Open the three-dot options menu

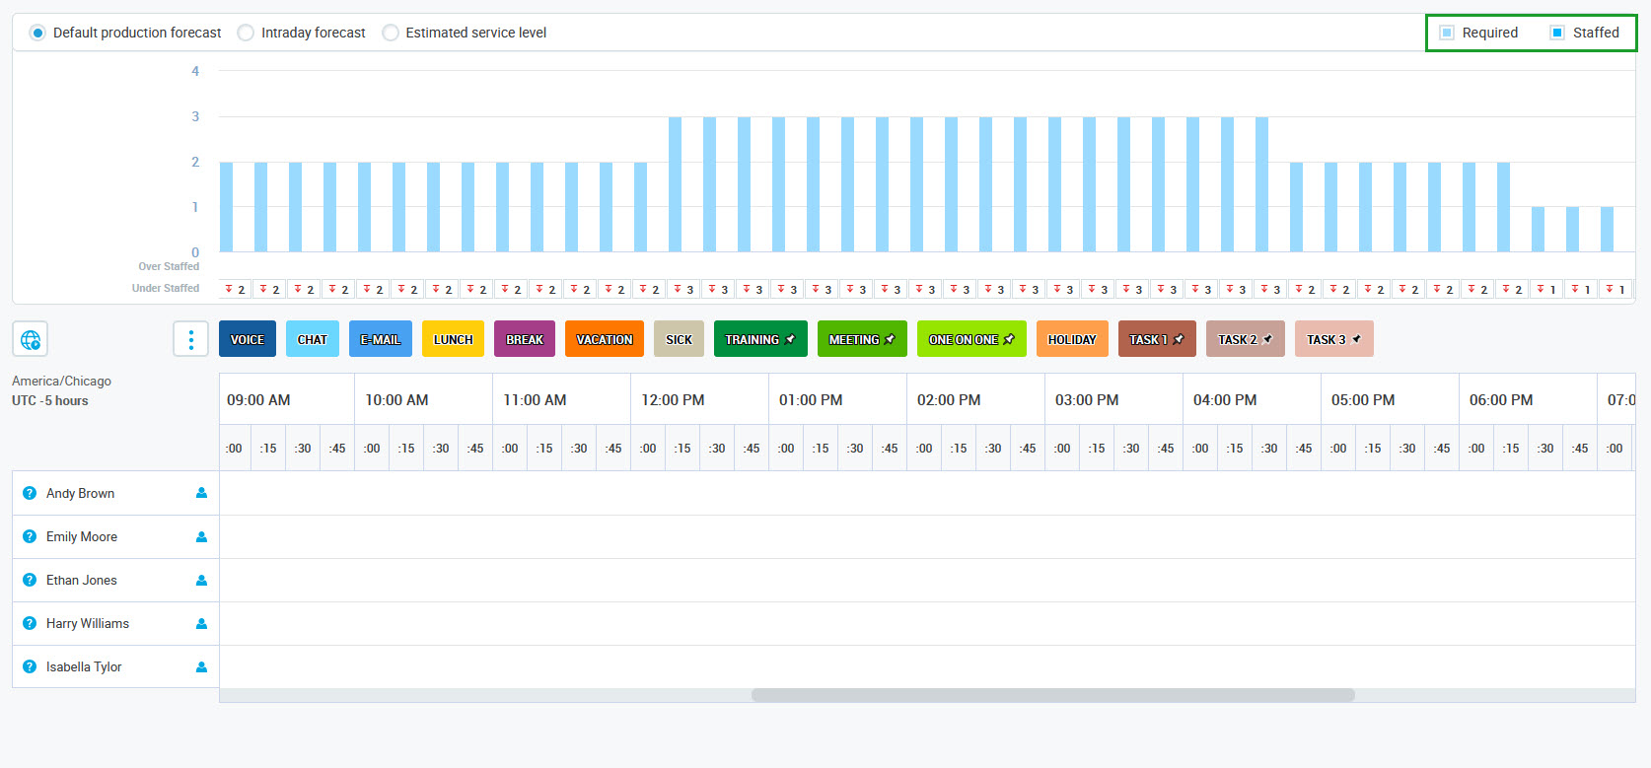[190, 339]
